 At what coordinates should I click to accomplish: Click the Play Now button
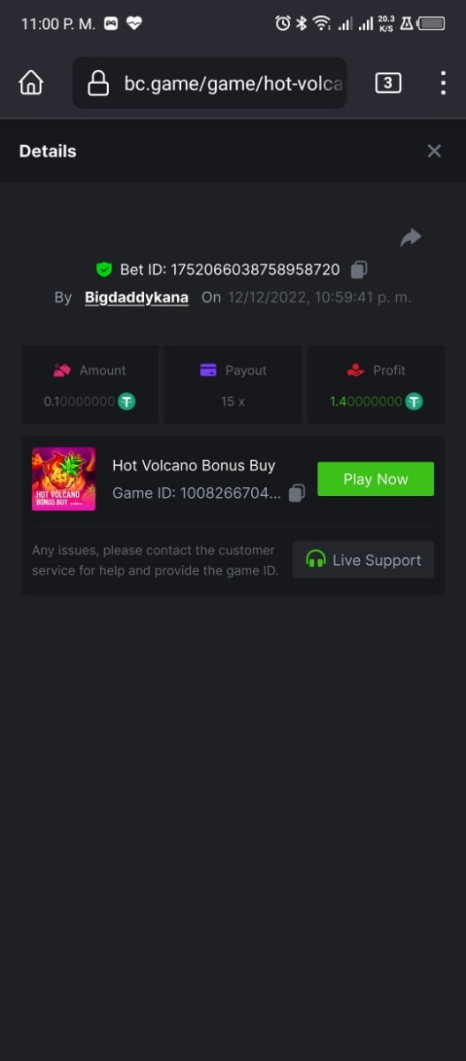pyautogui.click(x=376, y=478)
